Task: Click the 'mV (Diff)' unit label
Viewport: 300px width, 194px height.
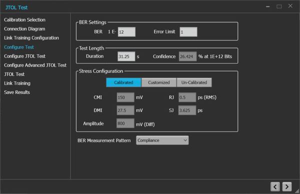Action: 145,124
